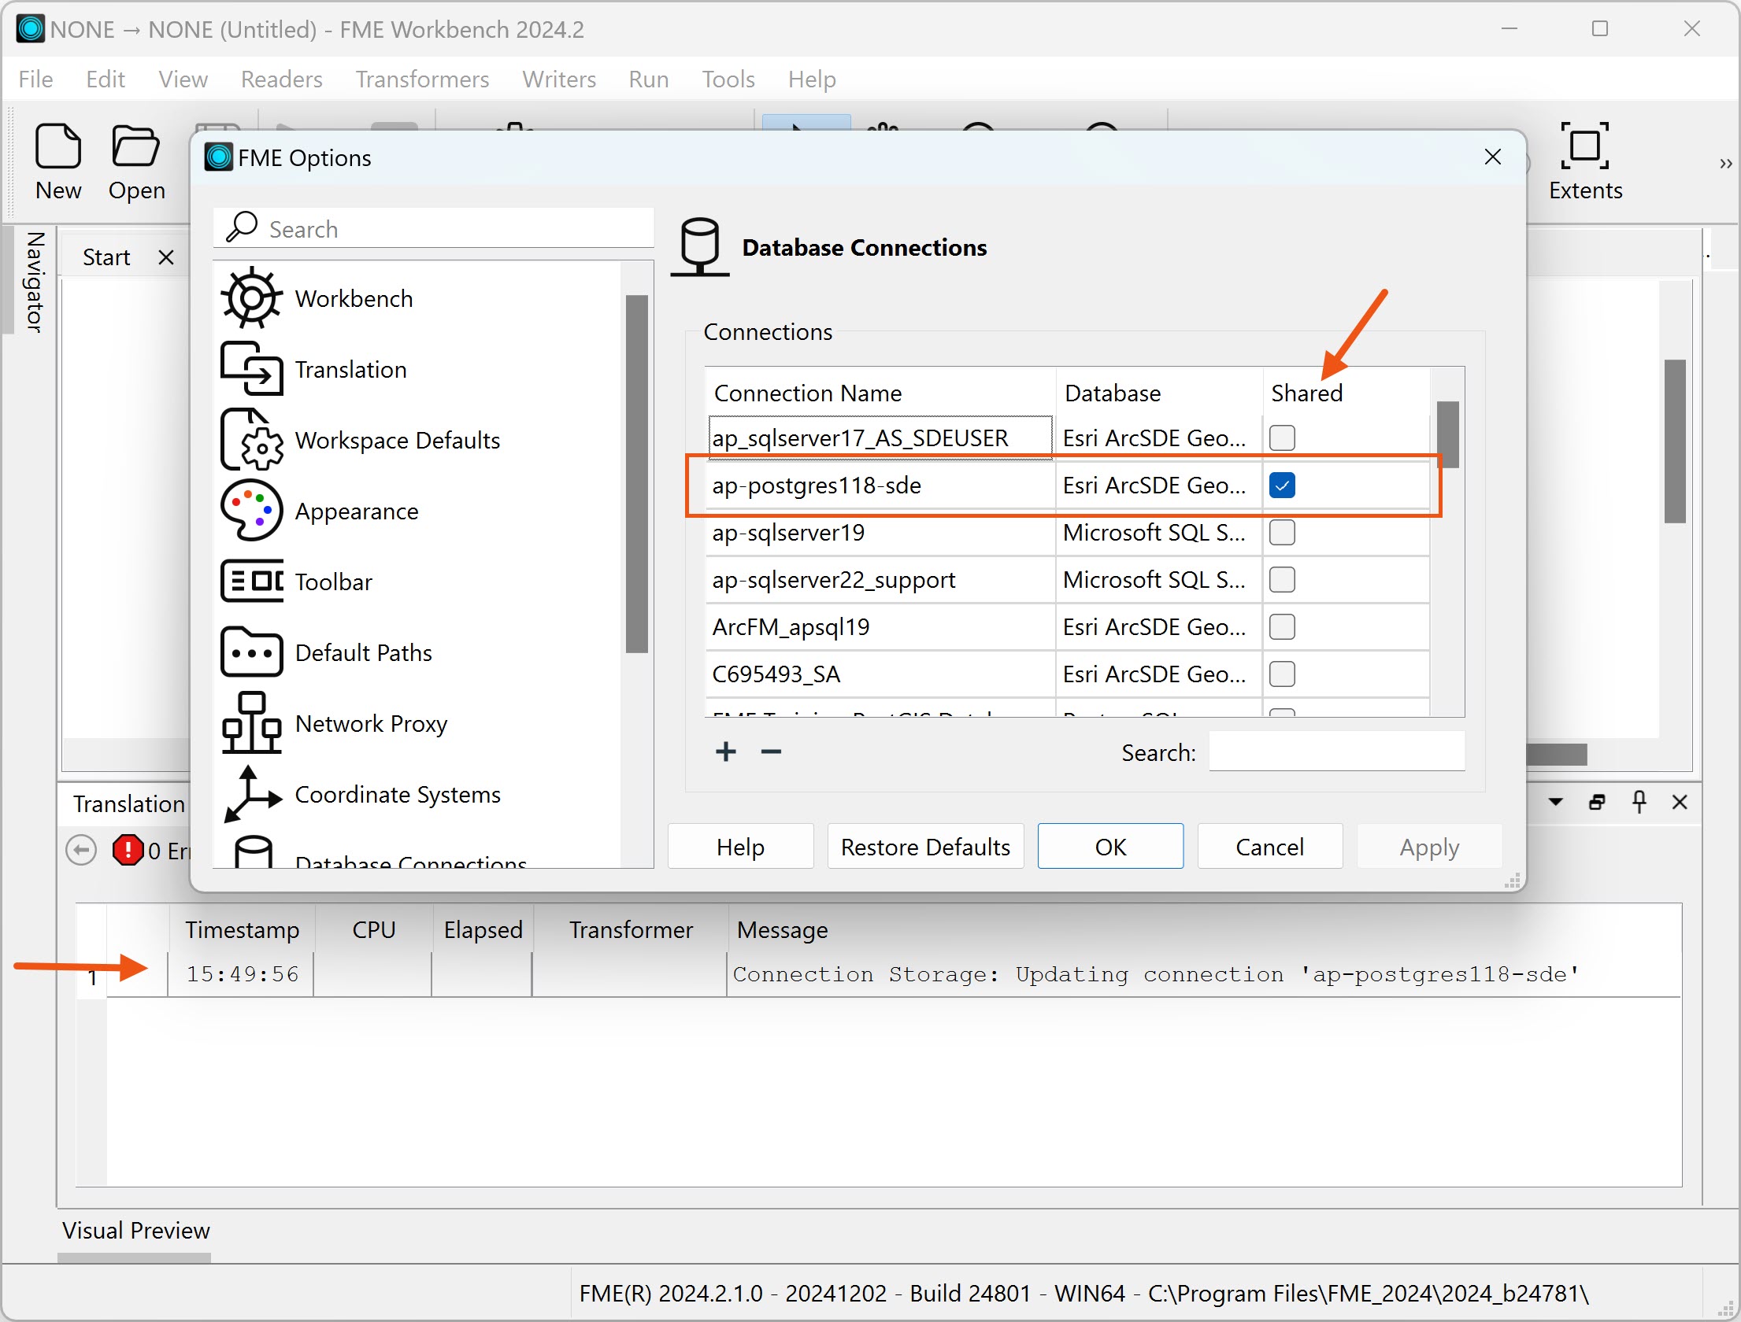Screen dimensions: 1741x1322
Task: Click Restore Defaults button
Action: click(x=925, y=847)
